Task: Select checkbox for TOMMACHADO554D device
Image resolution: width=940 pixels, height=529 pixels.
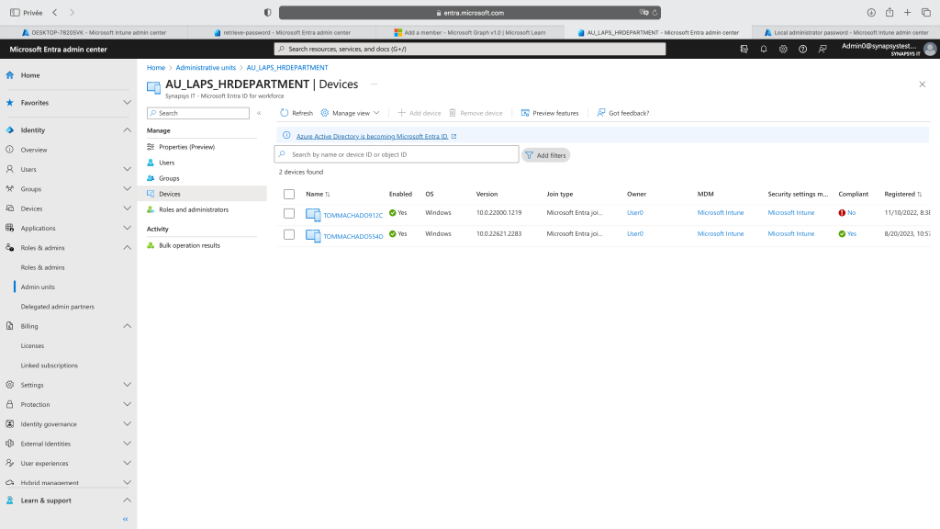Action: point(289,234)
